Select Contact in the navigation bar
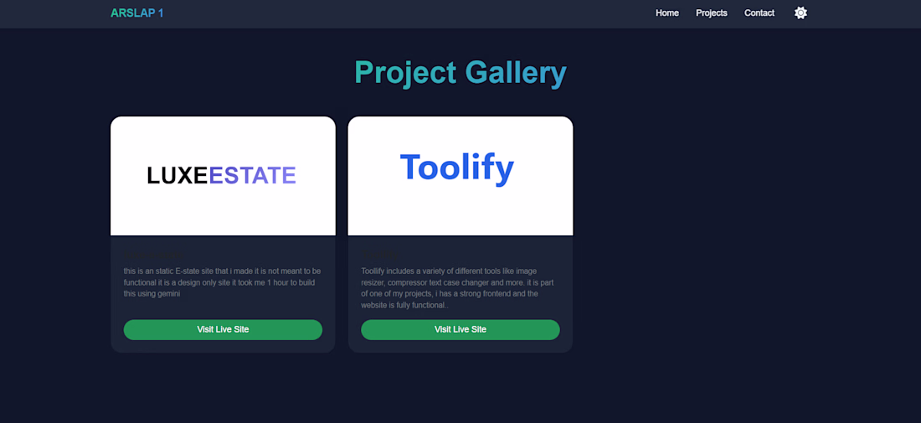This screenshot has height=423, width=921. pyautogui.click(x=759, y=13)
